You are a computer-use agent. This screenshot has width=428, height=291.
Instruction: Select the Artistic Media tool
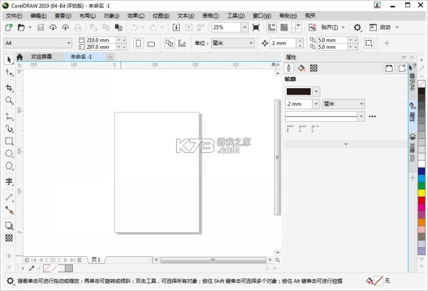click(x=9, y=128)
